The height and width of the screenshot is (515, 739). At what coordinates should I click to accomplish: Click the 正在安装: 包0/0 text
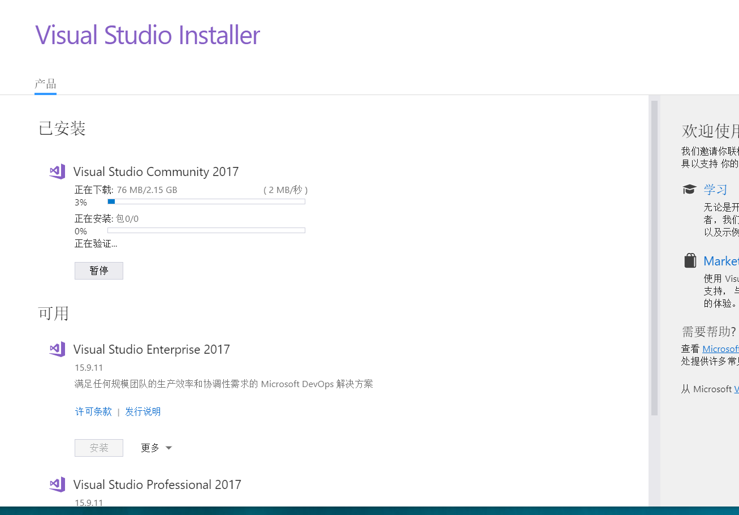coord(106,218)
